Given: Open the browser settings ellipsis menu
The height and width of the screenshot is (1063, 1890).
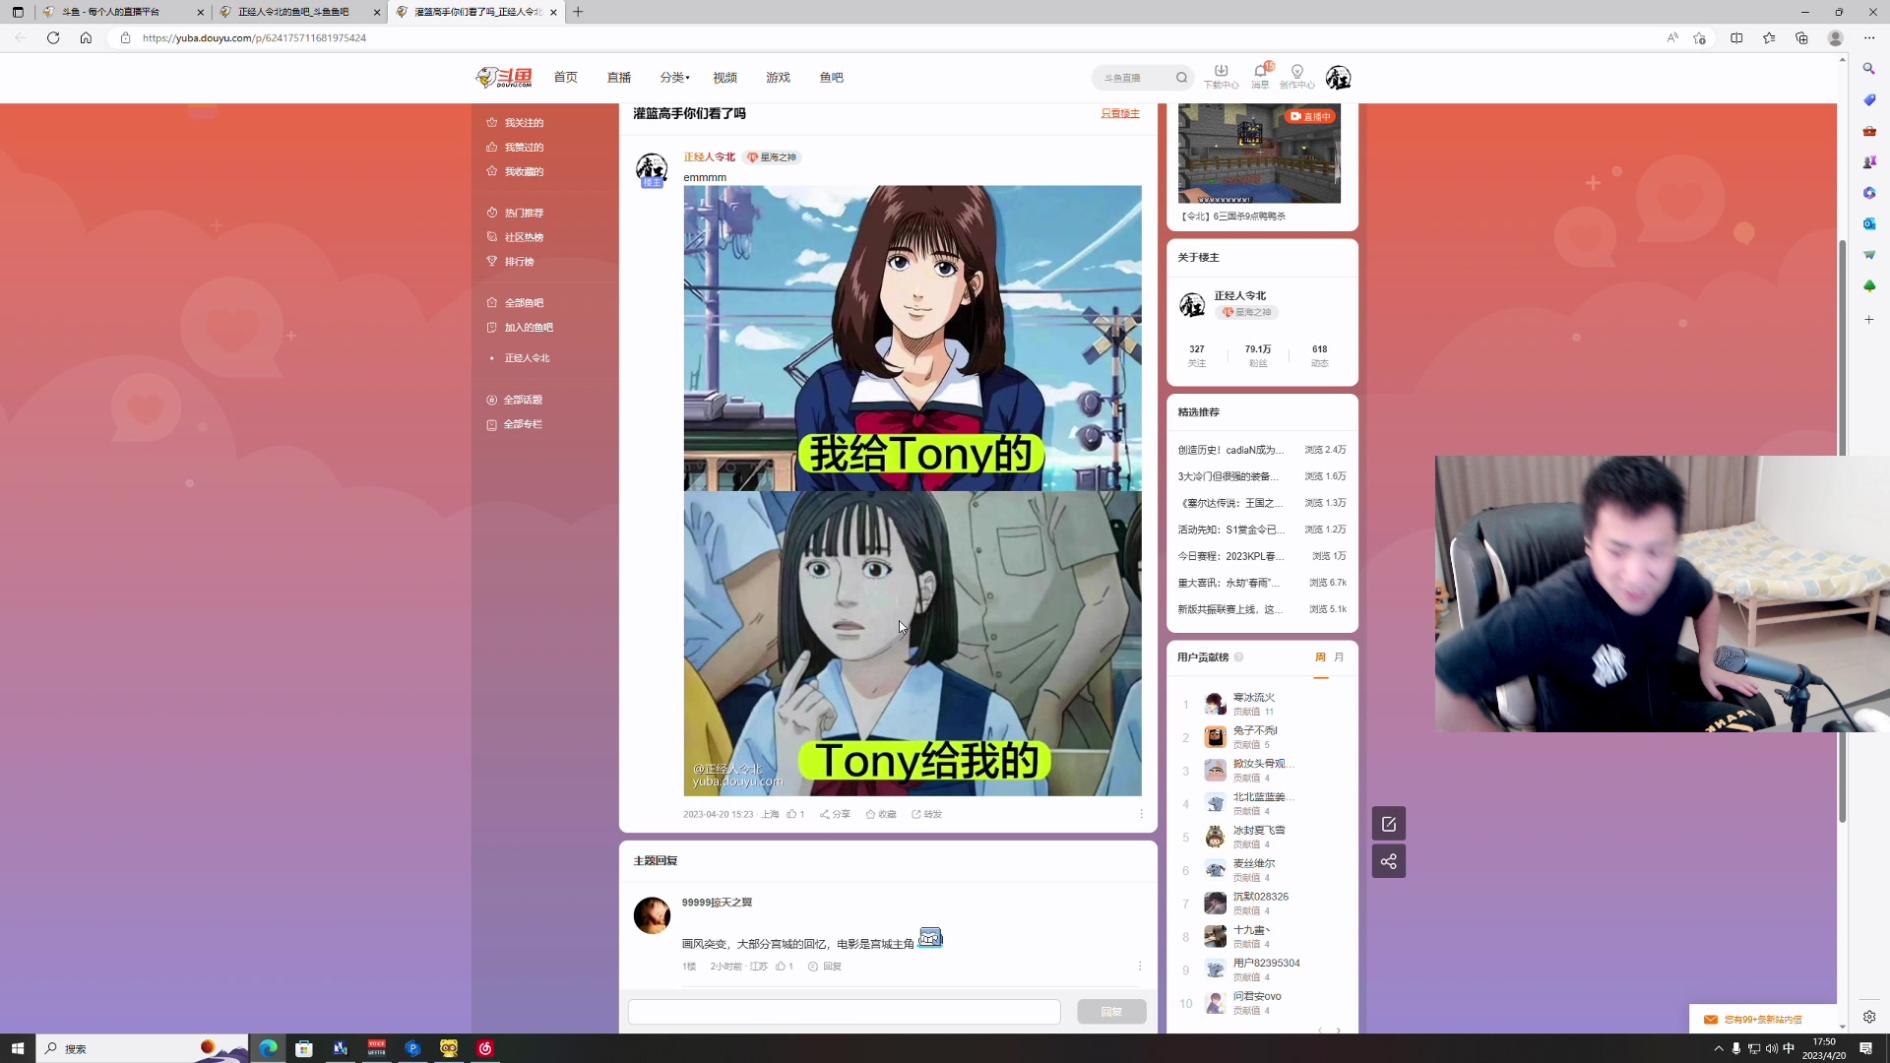Looking at the screenshot, I should (x=1869, y=37).
